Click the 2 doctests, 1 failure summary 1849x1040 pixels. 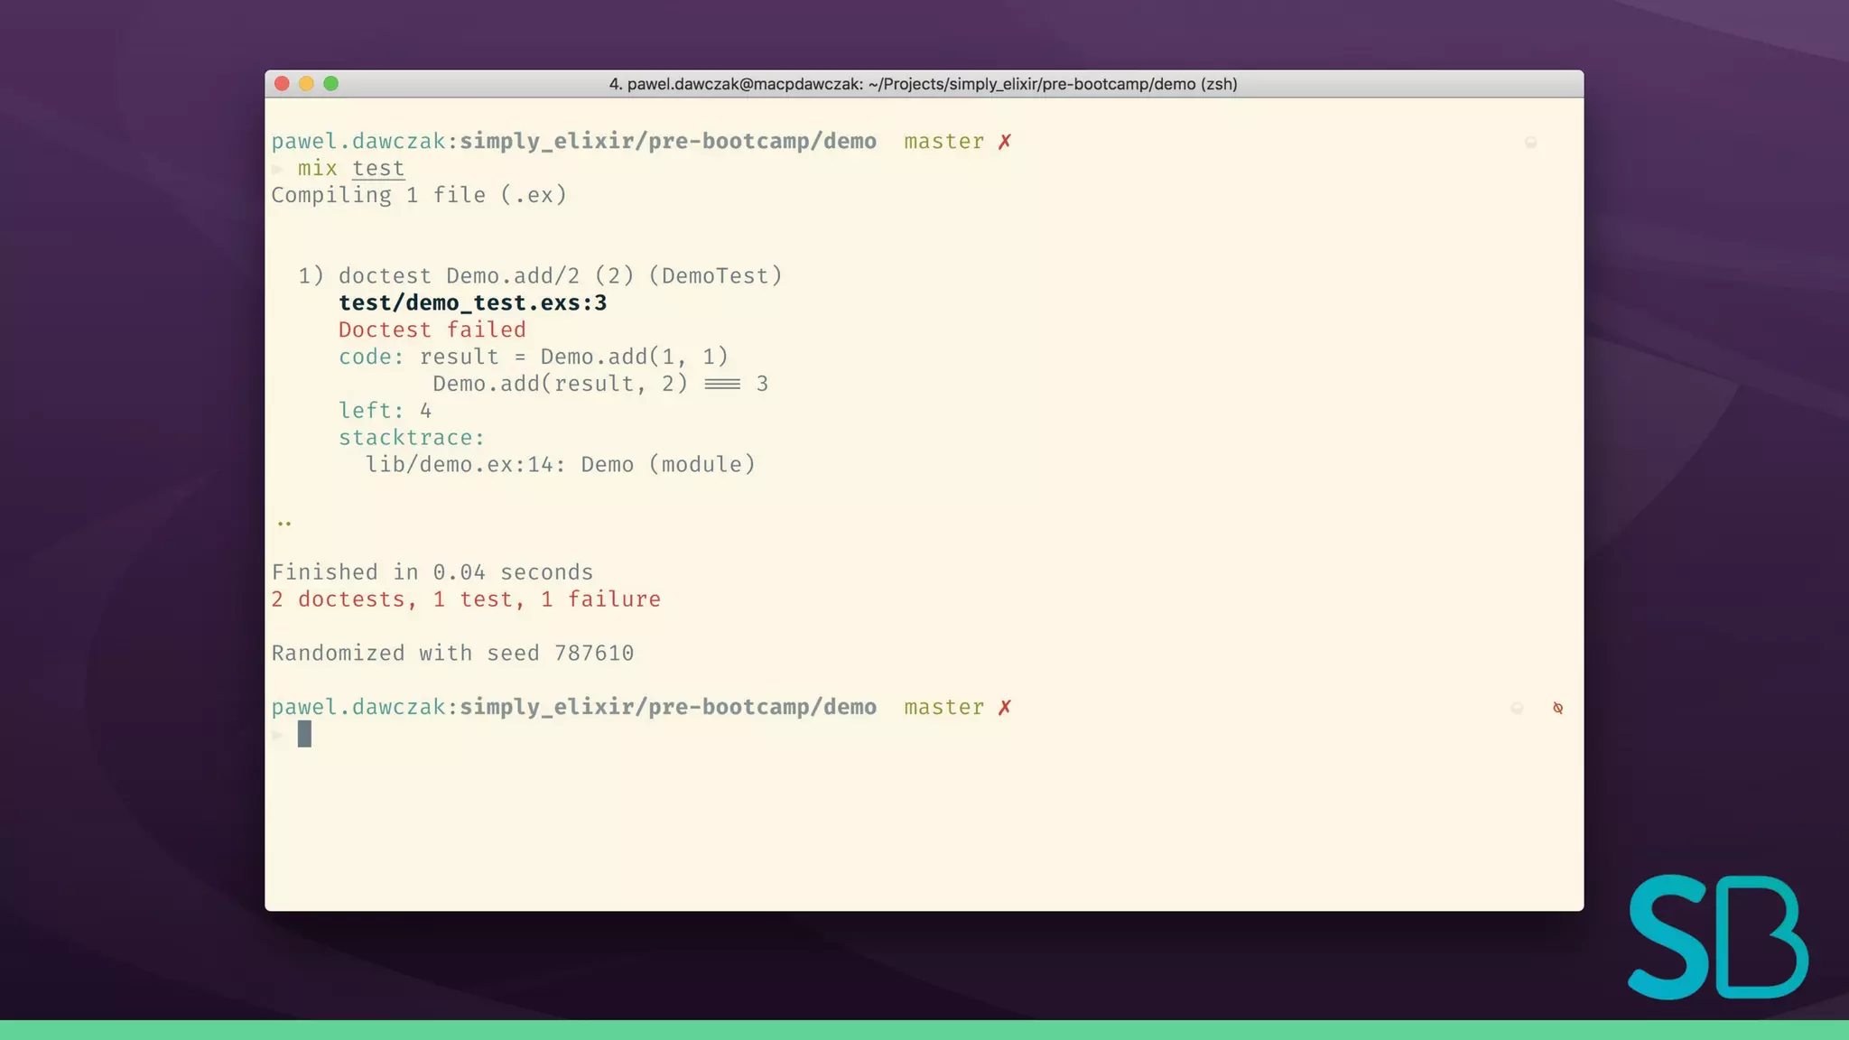point(466,599)
